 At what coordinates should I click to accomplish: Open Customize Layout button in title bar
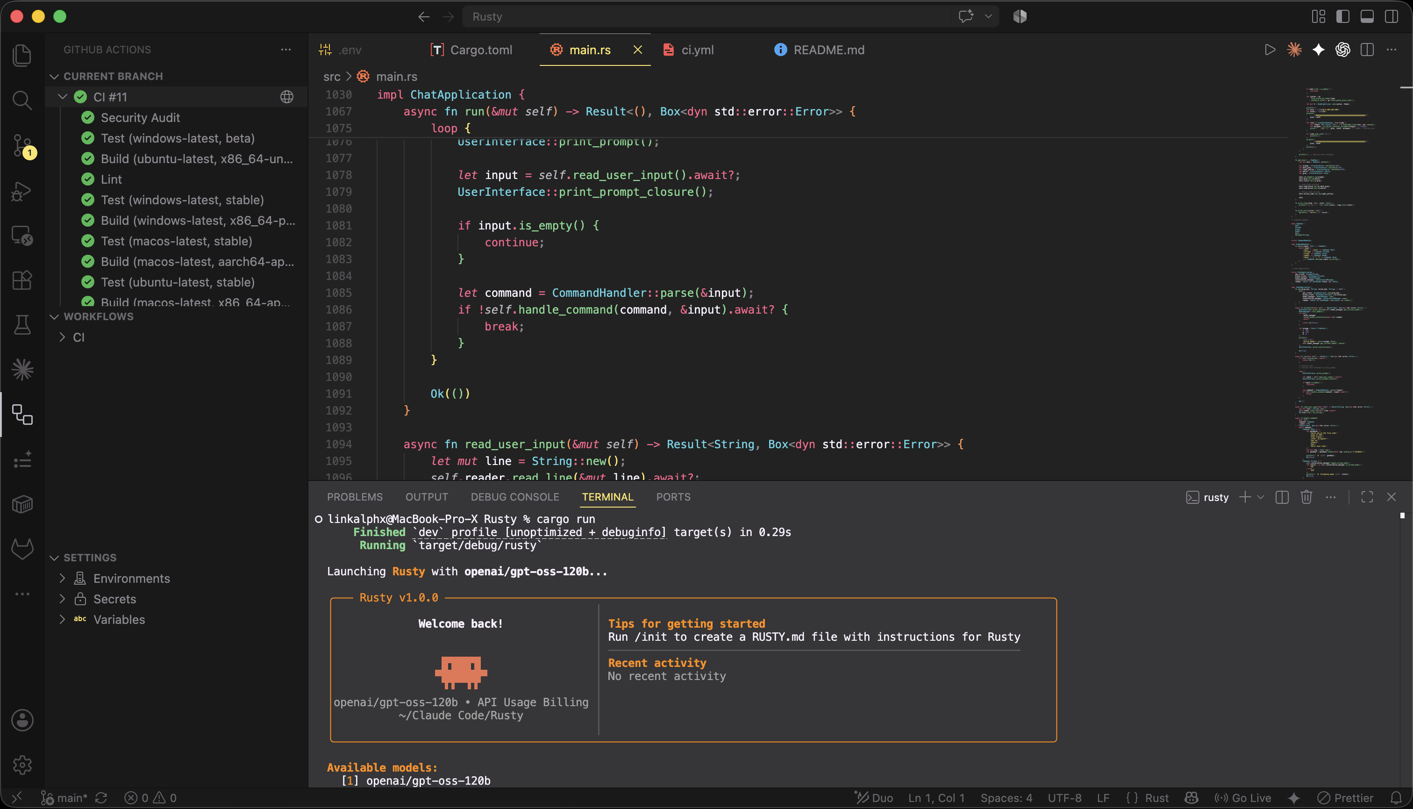[1319, 17]
